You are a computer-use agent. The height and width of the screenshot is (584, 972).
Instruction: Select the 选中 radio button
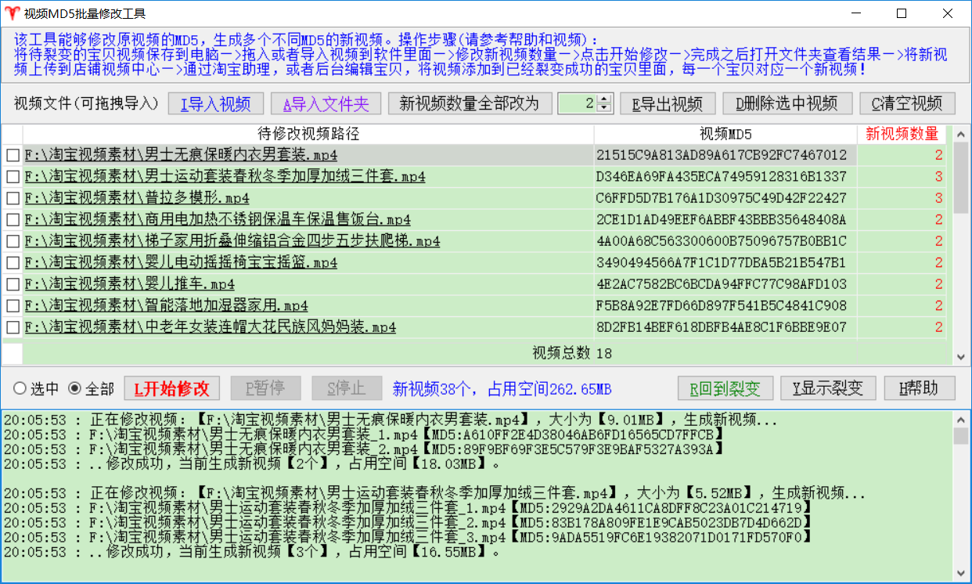point(20,388)
